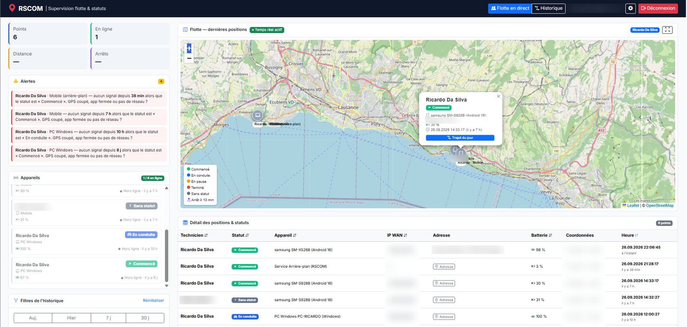Viewport: 687px width, 327px height.
Task: Expand the map to fullscreen
Action: 667,30
